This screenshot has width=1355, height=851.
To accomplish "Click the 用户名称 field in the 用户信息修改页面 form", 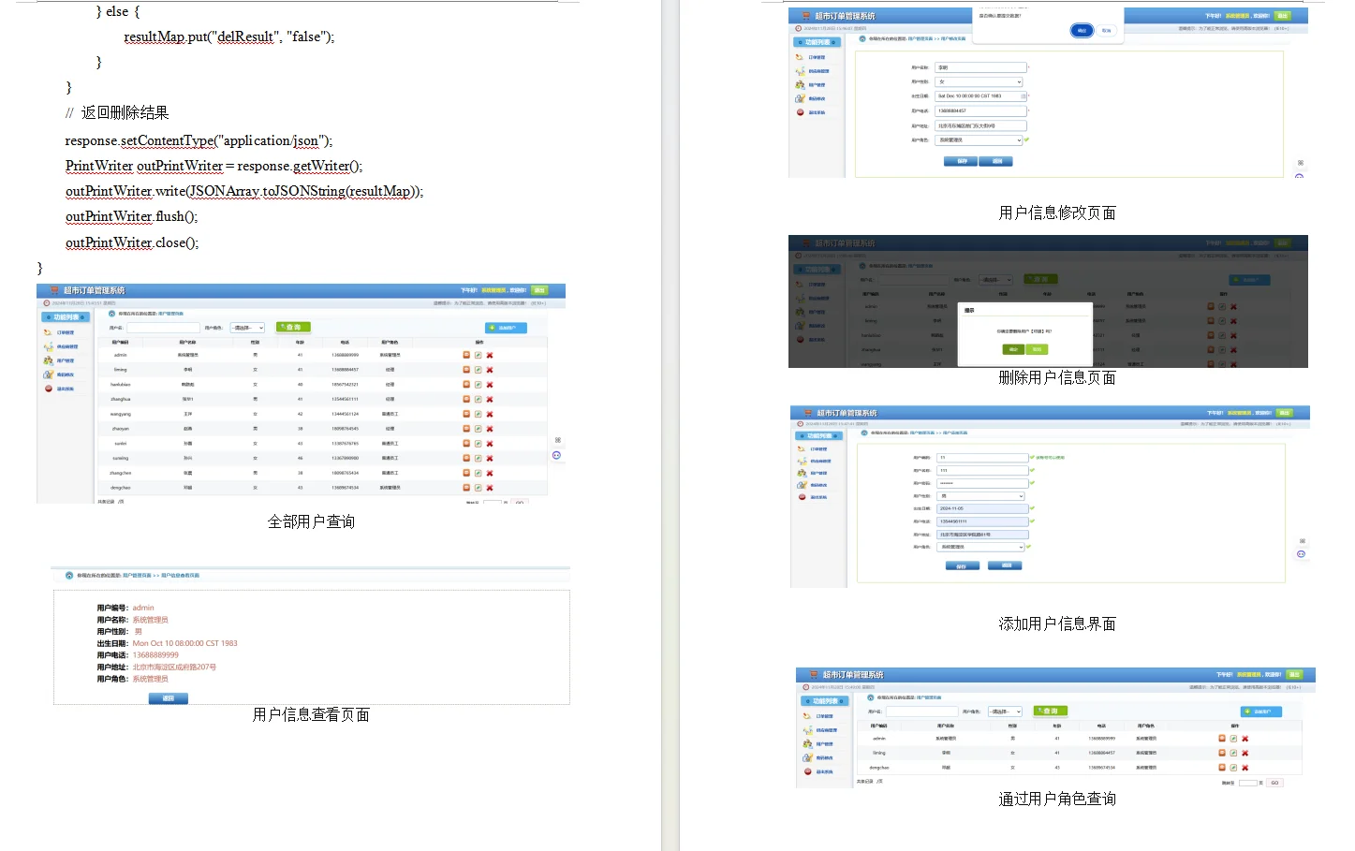I will (981, 67).
